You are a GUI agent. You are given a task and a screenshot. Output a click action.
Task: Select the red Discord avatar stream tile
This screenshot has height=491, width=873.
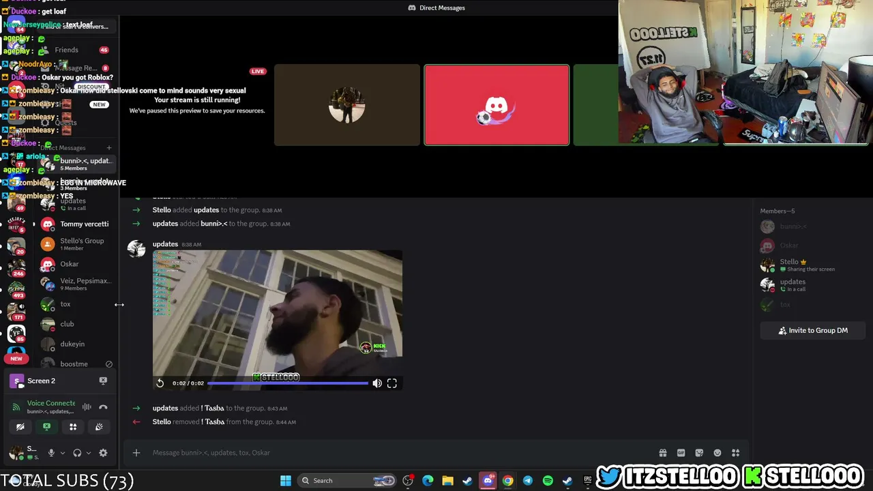click(x=497, y=105)
